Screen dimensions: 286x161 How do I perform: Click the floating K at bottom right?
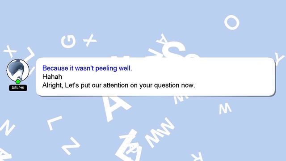pos(198,157)
